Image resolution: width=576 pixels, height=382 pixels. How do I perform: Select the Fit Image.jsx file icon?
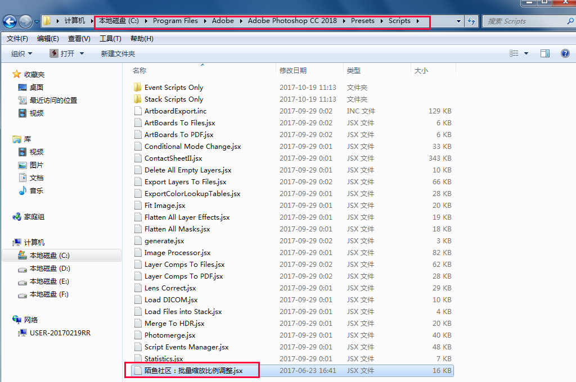tap(138, 206)
